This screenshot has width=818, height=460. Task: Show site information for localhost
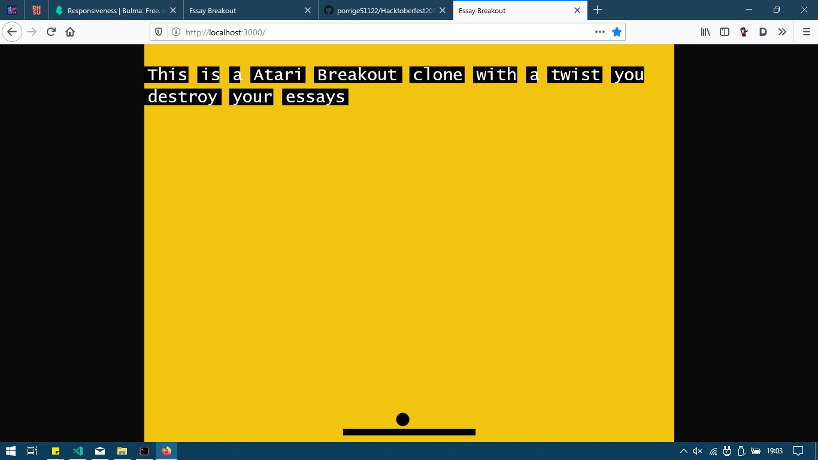click(175, 32)
